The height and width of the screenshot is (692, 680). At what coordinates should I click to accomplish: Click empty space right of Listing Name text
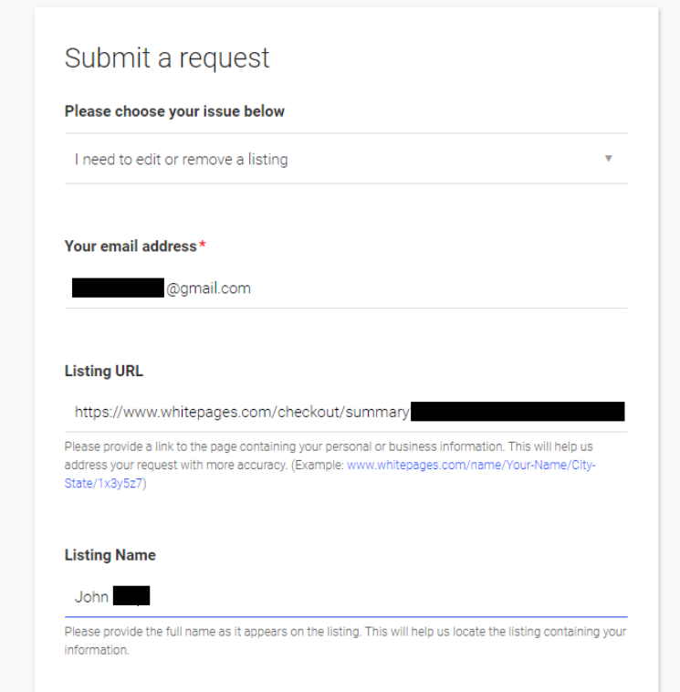(383, 598)
